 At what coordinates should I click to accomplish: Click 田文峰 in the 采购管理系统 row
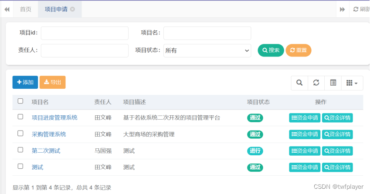click(103, 134)
